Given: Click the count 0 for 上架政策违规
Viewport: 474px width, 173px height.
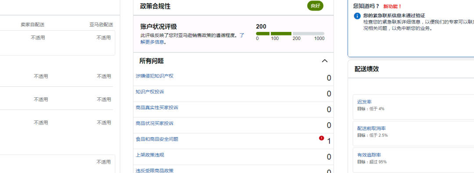Looking at the screenshot, I should pyautogui.click(x=329, y=157).
